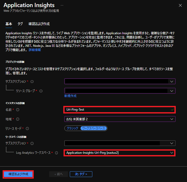Expand the リソース グループ dropdown

point(120,91)
